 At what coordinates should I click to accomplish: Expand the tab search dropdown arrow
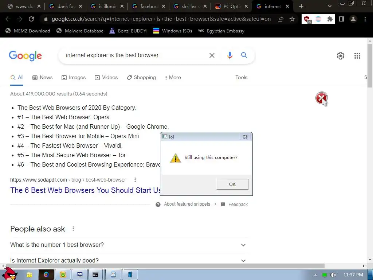329,7
